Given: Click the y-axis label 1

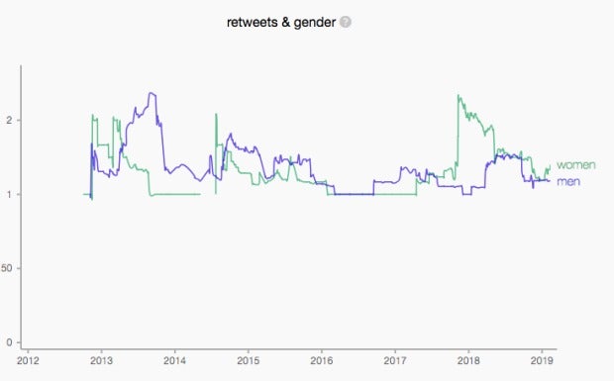Looking at the screenshot, I should [9, 194].
